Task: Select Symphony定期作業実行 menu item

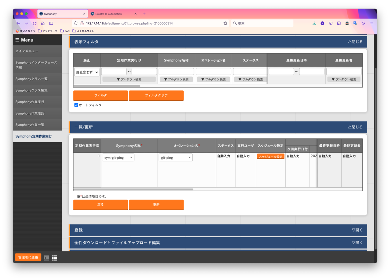Action: coord(37,136)
